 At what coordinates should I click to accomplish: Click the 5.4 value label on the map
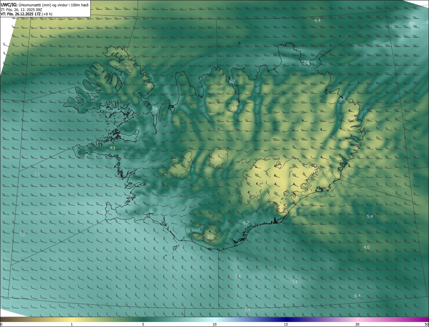(x=370, y=217)
